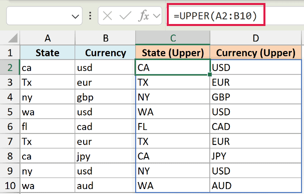This screenshot has height=194, width=304.
Task: Click the 'State (Upper)' header cell
Action: [x=173, y=52]
